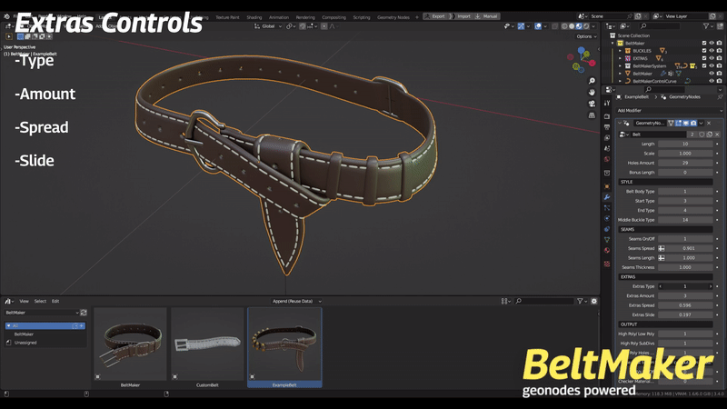Uncheck exclude checkbox for BUCKLES collection
The image size is (727, 409).
703,51
